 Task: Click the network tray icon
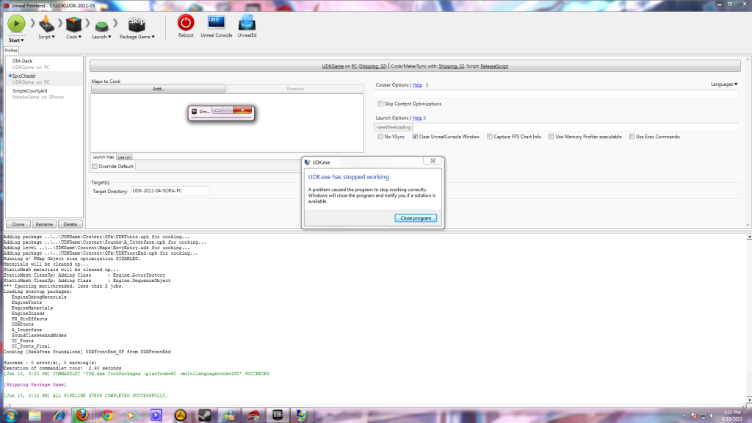pos(703,416)
